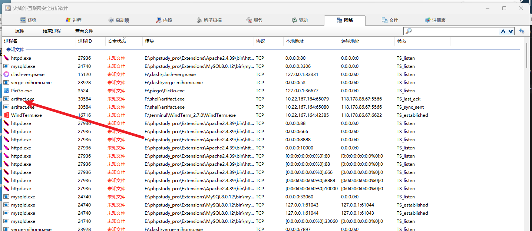Screen dimensions: 532x231
Task: Click the clash-verge.exe process icon
Action: coord(6,74)
